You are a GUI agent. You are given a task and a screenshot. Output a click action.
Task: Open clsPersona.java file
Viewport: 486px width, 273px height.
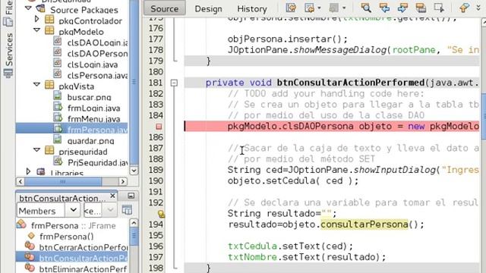pyautogui.click(x=97, y=76)
